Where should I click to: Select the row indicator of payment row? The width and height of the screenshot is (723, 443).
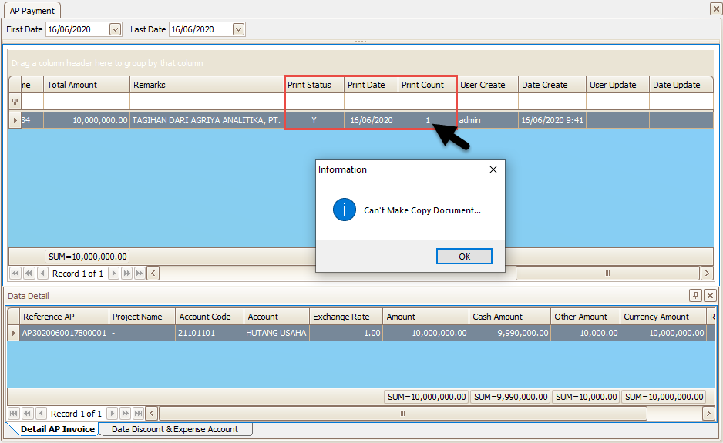click(15, 120)
